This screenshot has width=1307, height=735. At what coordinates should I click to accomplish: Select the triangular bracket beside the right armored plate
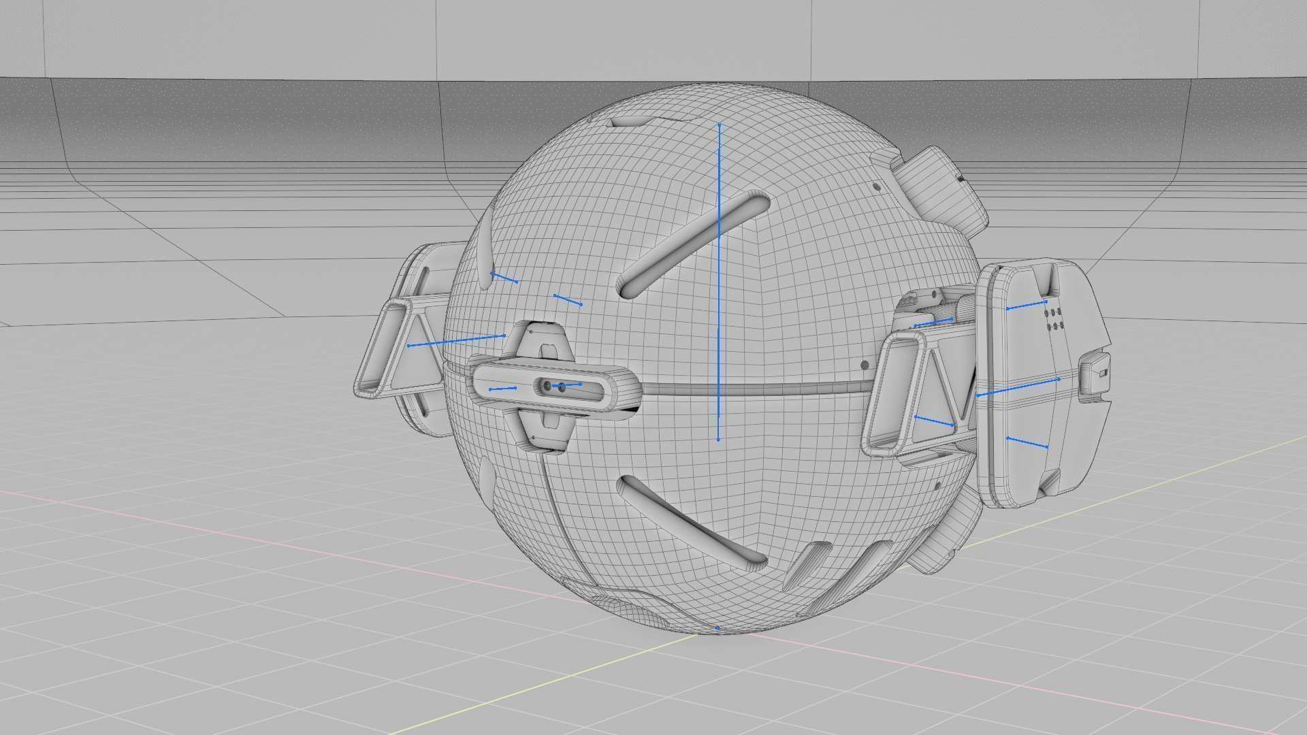[919, 393]
